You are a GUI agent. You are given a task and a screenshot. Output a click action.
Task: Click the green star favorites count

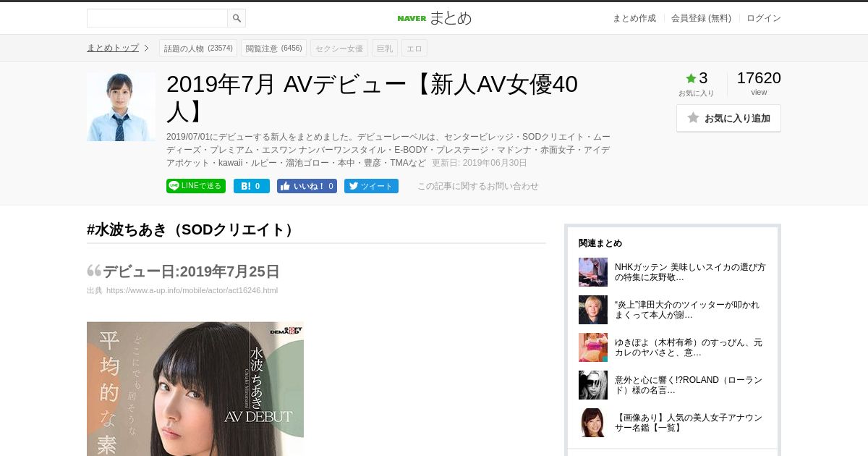click(697, 78)
